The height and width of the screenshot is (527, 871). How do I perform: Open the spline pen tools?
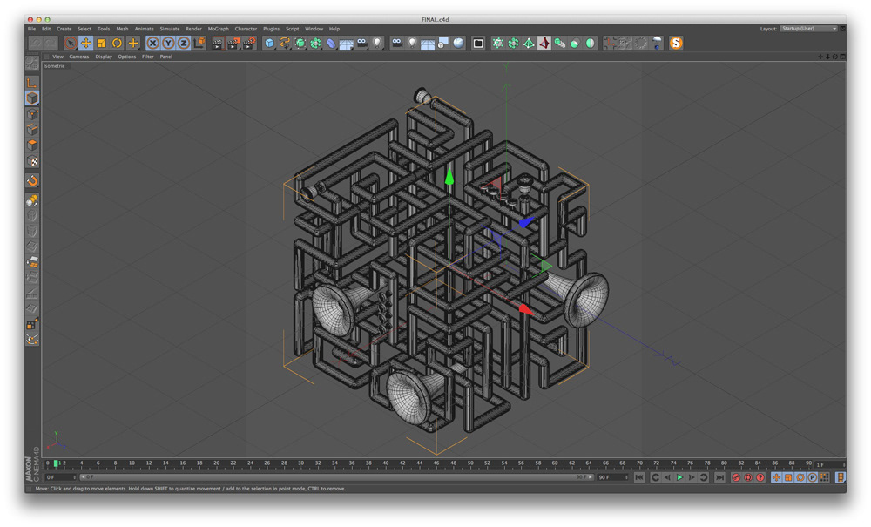[x=285, y=43]
